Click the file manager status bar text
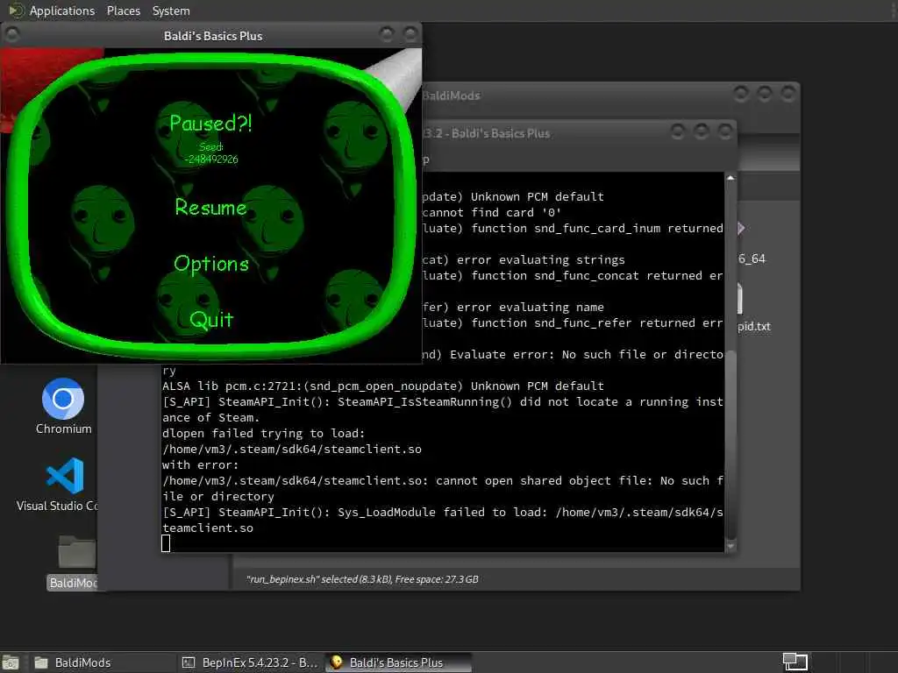Image resolution: width=898 pixels, height=673 pixels. 362,579
